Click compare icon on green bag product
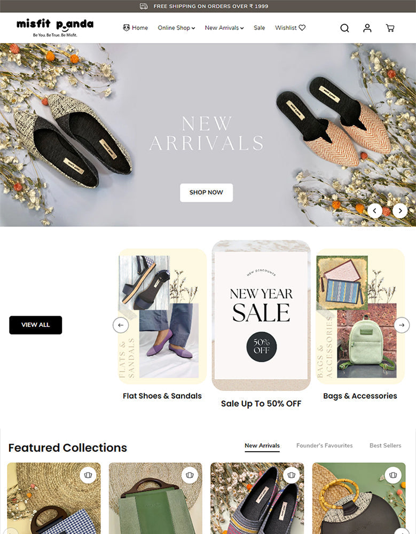The width and height of the screenshot is (416, 534). 190,475
